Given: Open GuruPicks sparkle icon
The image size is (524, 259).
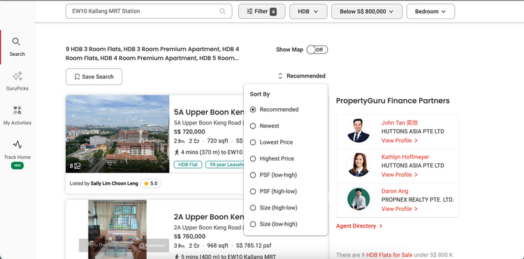Looking at the screenshot, I should click(17, 76).
